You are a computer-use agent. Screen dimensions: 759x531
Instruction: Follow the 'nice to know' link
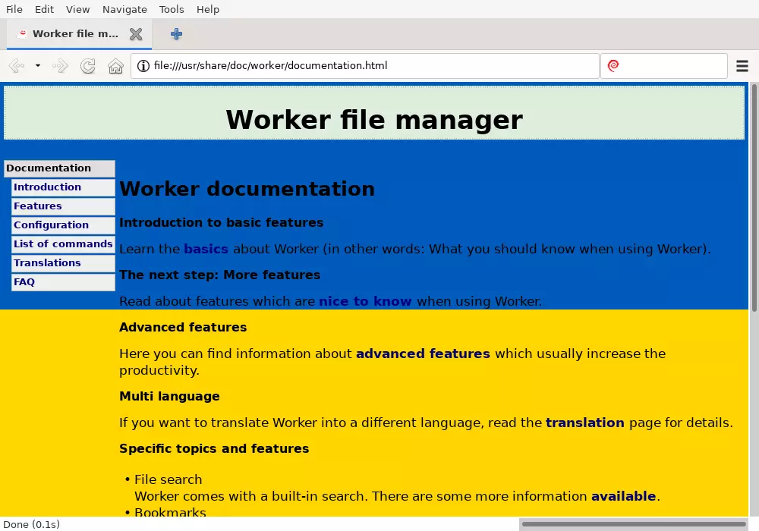[x=365, y=301]
